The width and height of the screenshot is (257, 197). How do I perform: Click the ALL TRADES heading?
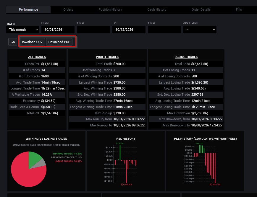37,57
